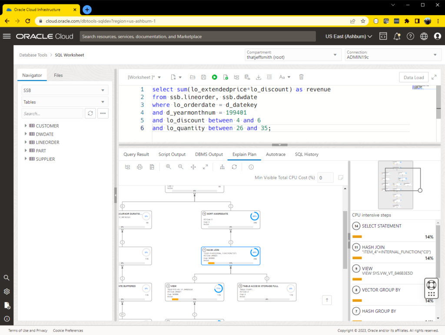This screenshot has height=335, width=445.
Task: Open the navigator more-options ellipsis menu
Action: 103,113
